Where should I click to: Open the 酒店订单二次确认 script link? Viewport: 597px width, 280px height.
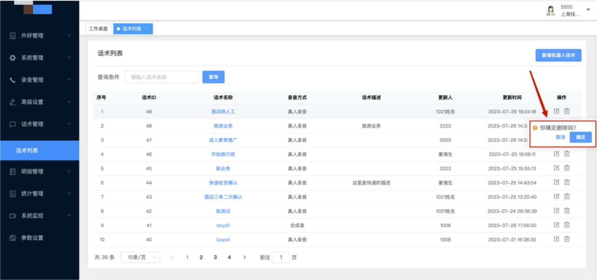(x=223, y=197)
